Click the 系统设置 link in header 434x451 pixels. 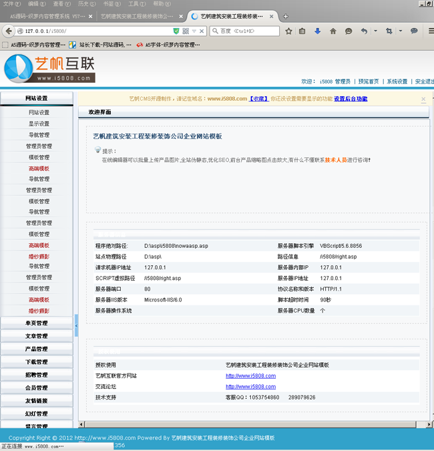click(x=397, y=82)
